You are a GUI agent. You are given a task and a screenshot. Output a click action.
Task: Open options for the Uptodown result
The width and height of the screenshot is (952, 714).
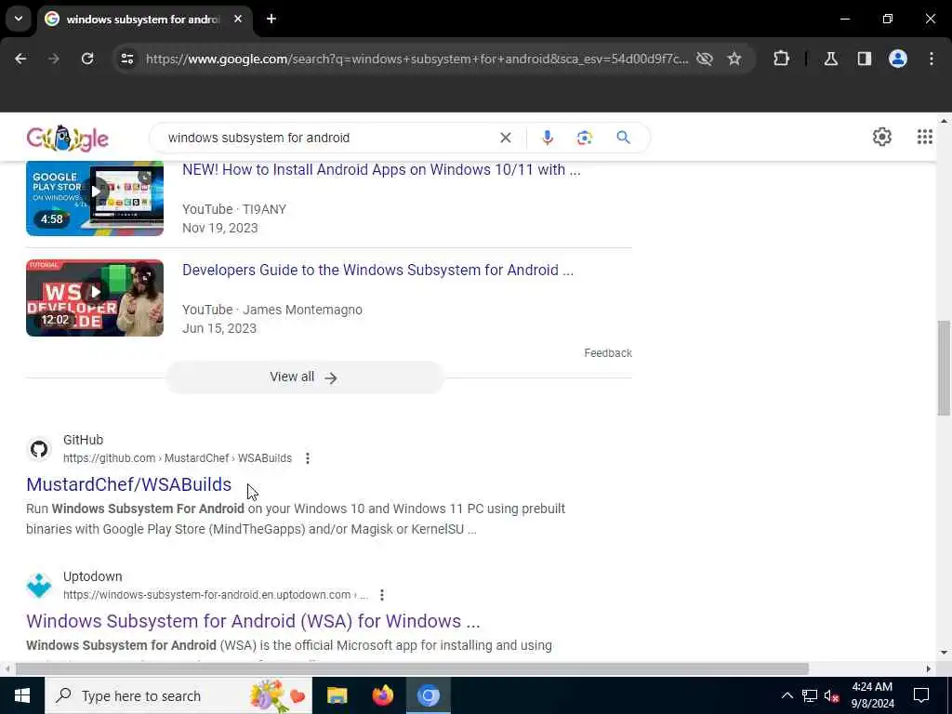(382, 595)
